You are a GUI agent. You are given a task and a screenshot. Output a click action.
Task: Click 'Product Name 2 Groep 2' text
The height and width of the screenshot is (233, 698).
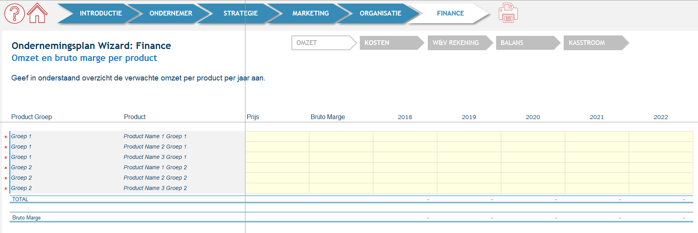tap(155, 178)
